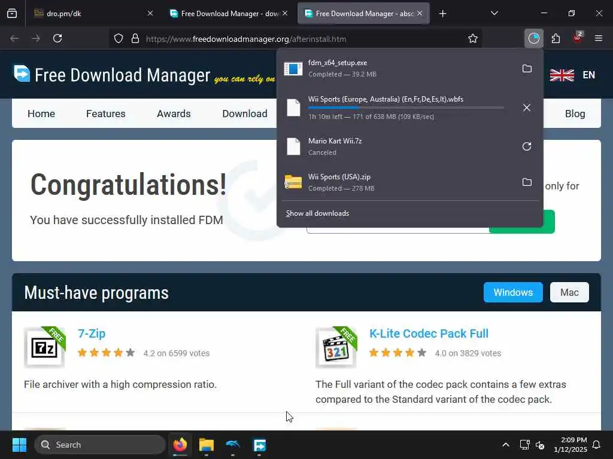Click the 7-Zip star rating
613x459 pixels.
point(106,353)
